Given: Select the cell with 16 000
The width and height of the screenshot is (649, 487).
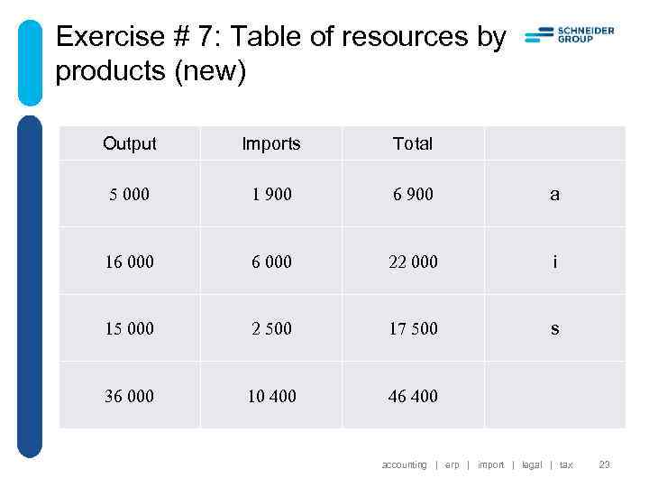Looking at the screenshot, I should tap(130, 262).
